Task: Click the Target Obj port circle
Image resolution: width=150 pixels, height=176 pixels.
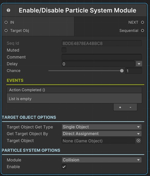Action: (6, 31)
